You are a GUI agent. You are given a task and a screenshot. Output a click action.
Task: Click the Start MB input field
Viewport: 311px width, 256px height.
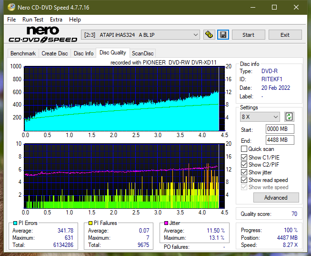[280, 129]
